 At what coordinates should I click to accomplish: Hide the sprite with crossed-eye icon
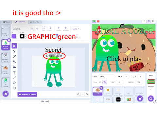(x=105, y=82)
